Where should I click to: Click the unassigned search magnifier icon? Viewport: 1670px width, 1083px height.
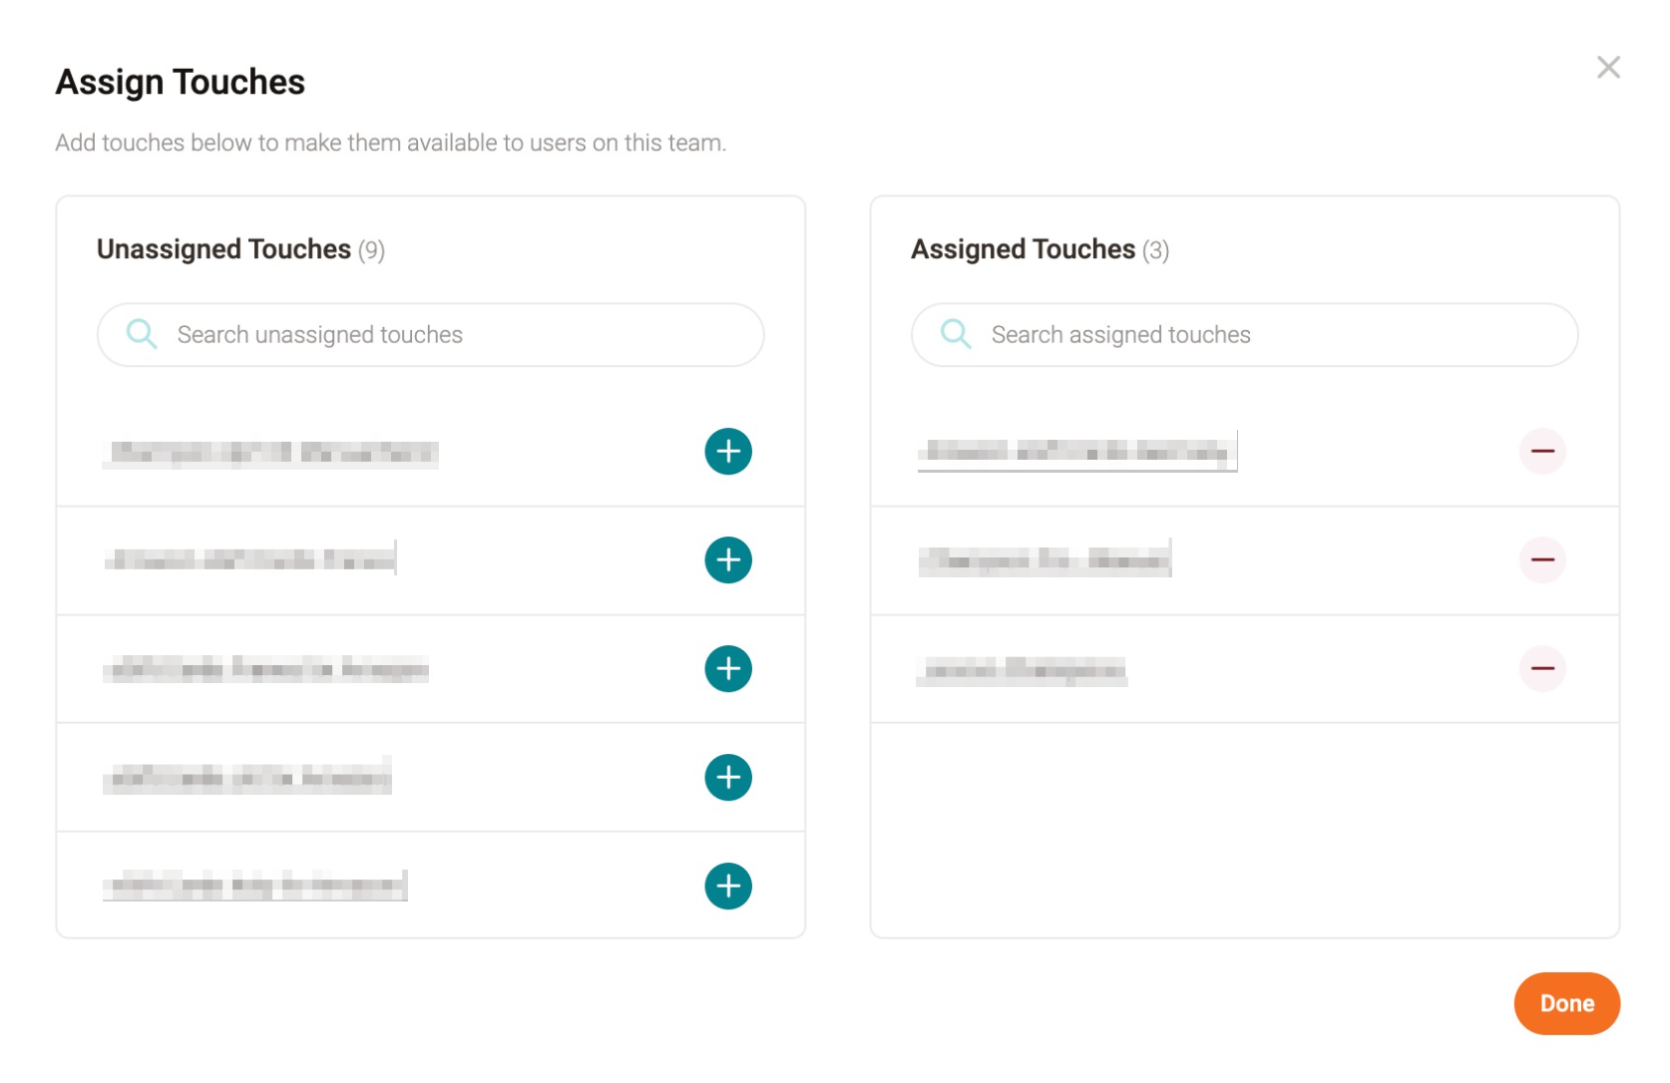[142, 334]
